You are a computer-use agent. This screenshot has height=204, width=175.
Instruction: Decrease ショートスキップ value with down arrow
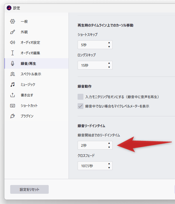point(109,47)
